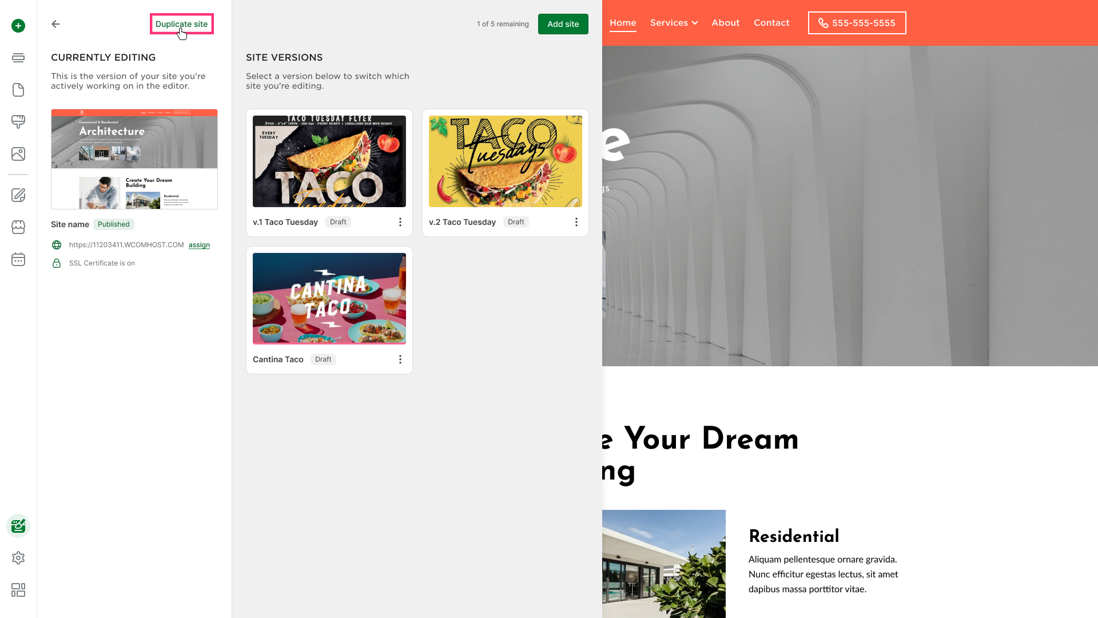Go to the Contact menu item
1098x618 pixels.
(771, 23)
